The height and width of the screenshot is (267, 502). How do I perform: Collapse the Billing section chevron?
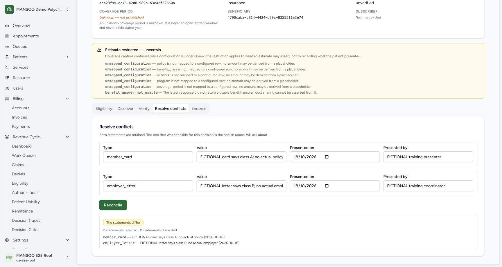pos(67,99)
